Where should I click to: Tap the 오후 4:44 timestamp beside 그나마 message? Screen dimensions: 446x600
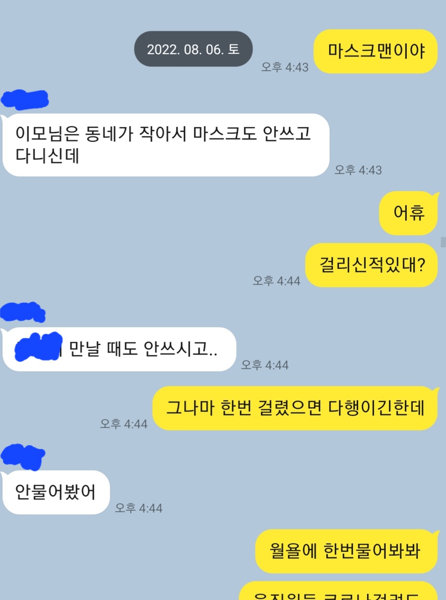coord(124,424)
